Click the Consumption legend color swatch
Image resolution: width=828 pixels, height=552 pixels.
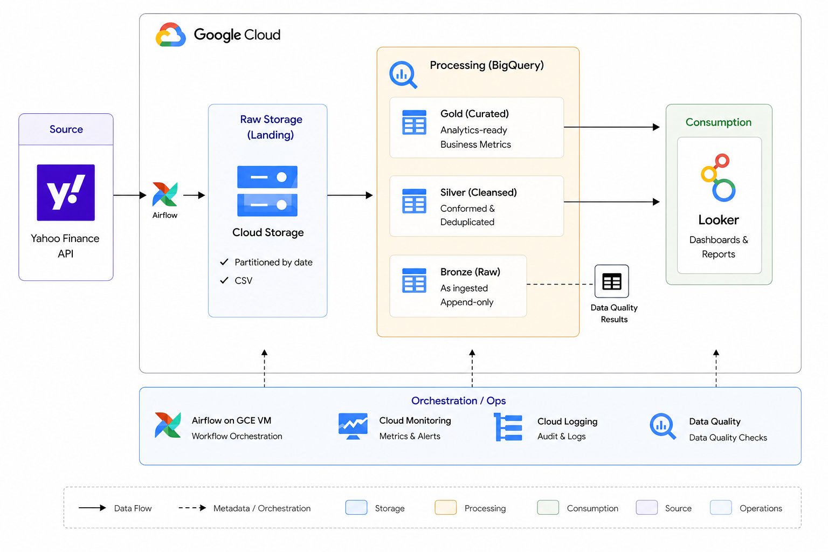tap(548, 508)
